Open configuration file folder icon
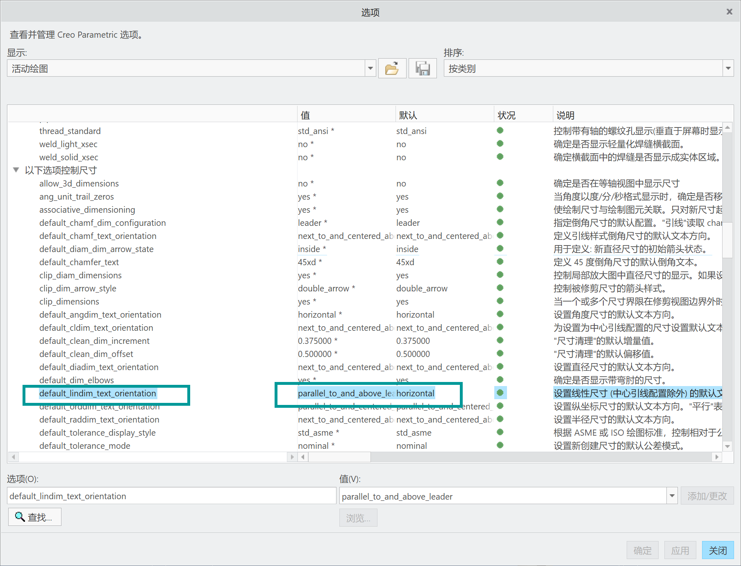741x566 pixels. click(392, 68)
